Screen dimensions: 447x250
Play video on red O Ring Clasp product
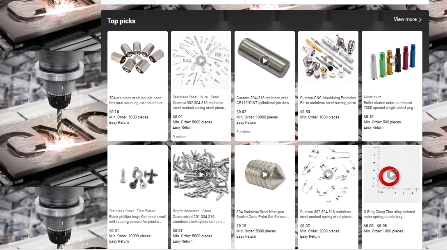(x=392, y=175)
